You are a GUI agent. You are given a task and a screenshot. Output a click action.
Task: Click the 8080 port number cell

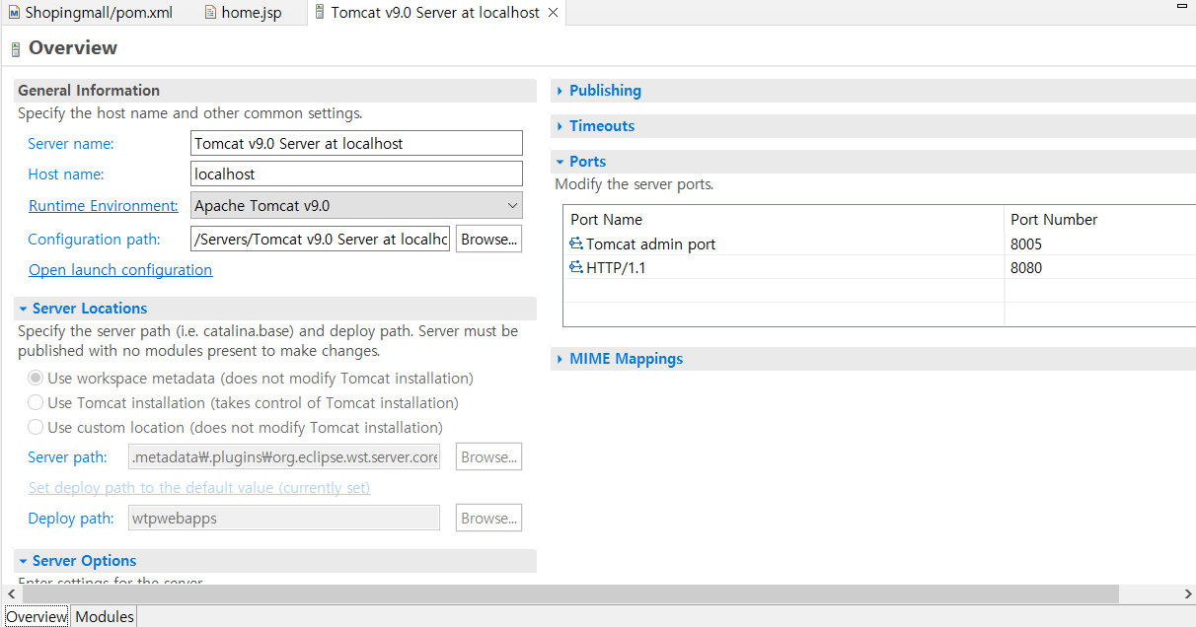(x=1099, y=267)
